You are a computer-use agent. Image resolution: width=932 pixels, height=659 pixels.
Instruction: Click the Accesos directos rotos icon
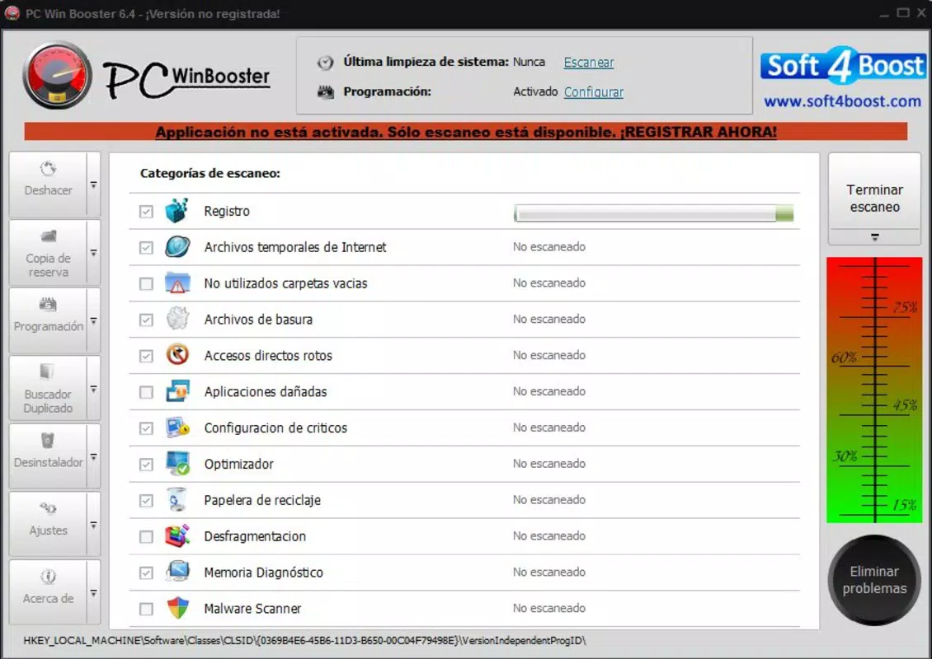(x=177, y=355)
